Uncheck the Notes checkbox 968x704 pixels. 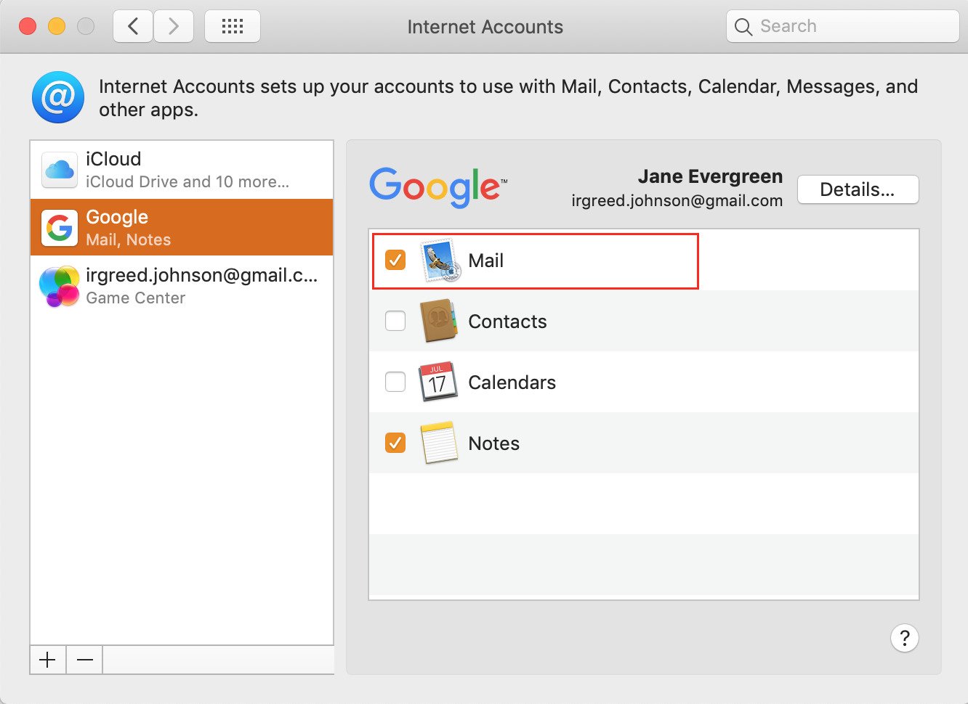point(395,443)
